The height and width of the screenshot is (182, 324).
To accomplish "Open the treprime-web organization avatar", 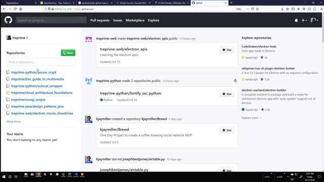I will 89,39.
